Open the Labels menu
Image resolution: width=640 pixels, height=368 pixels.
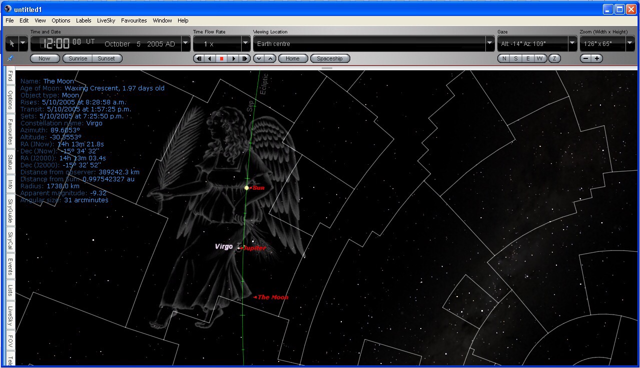pos(84,20)
